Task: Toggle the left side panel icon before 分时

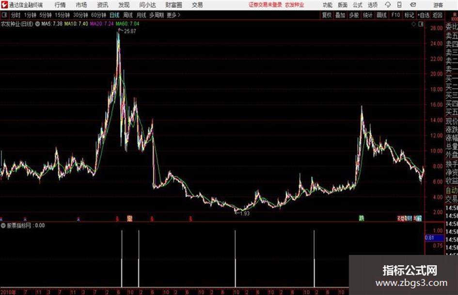Action: [x=4, y=15]
